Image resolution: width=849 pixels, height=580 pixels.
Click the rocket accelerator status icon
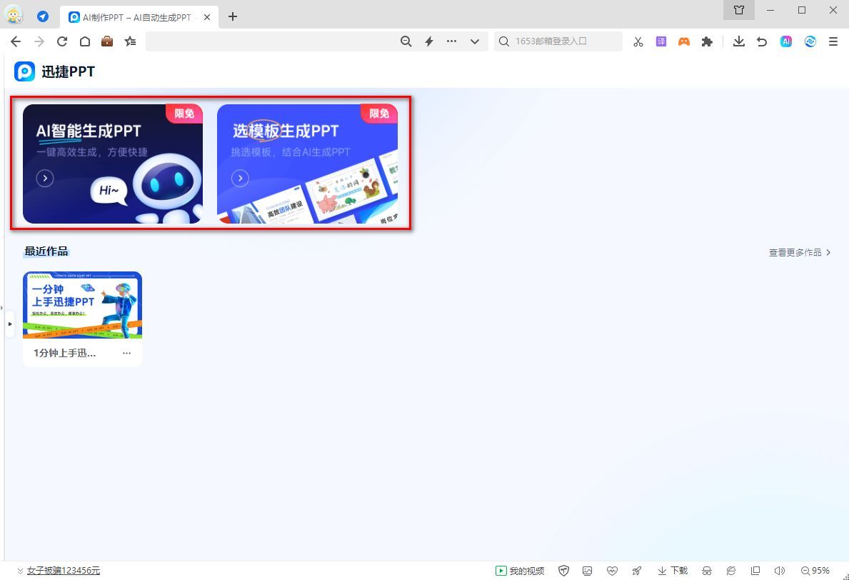pos(638,571)
